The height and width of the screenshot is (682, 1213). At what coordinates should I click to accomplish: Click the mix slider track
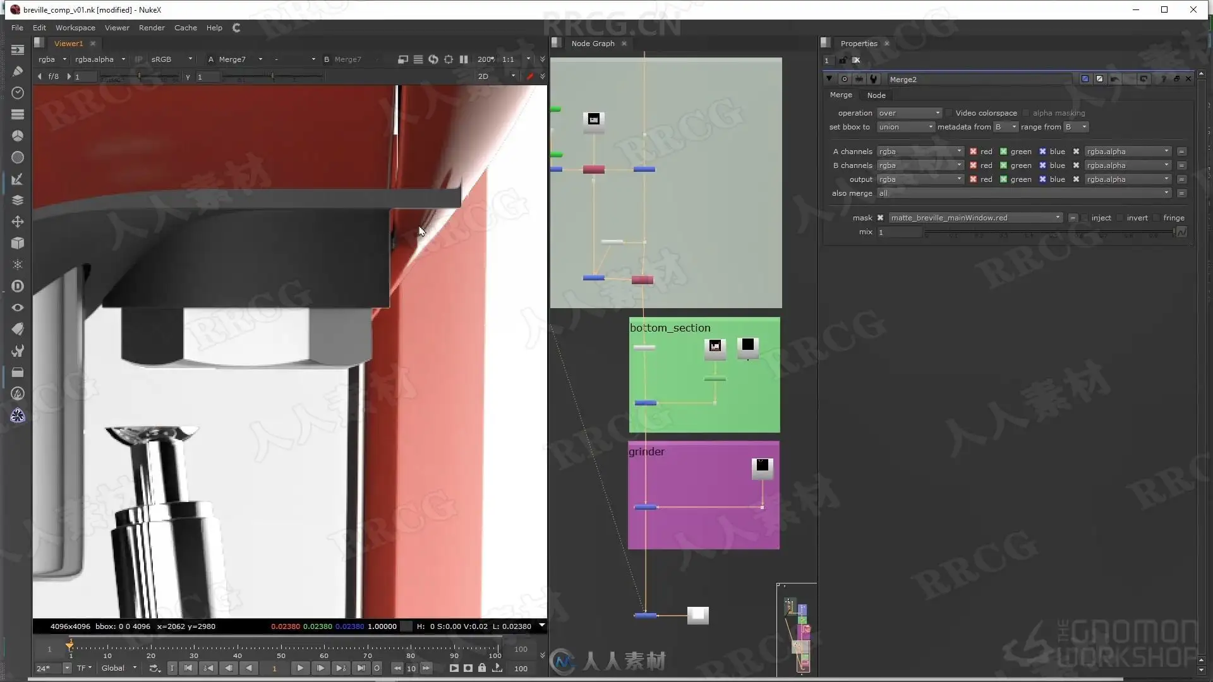coord(1049,232)
